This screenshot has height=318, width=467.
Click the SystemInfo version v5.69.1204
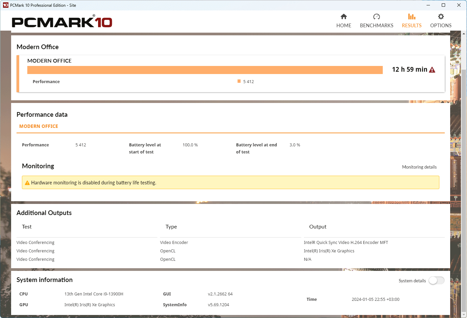click(218, 305)
